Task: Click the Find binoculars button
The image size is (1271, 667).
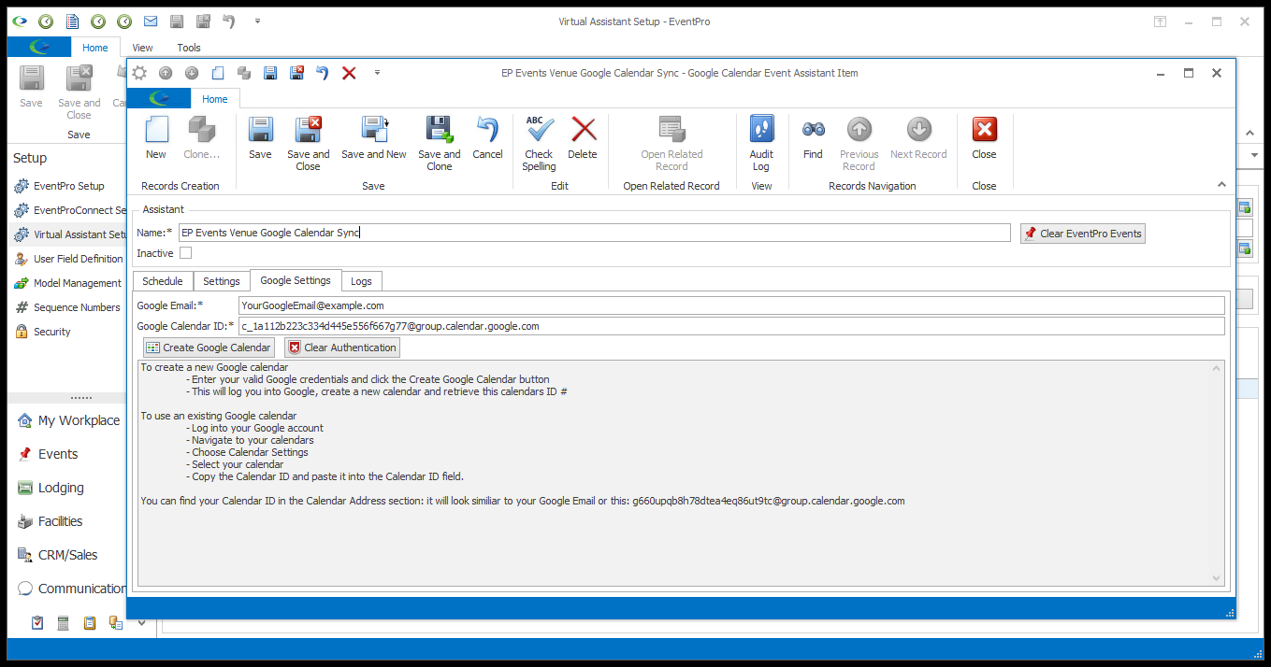Action: pos(813,137)
